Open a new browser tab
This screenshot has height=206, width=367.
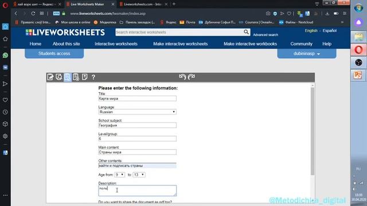174,4
